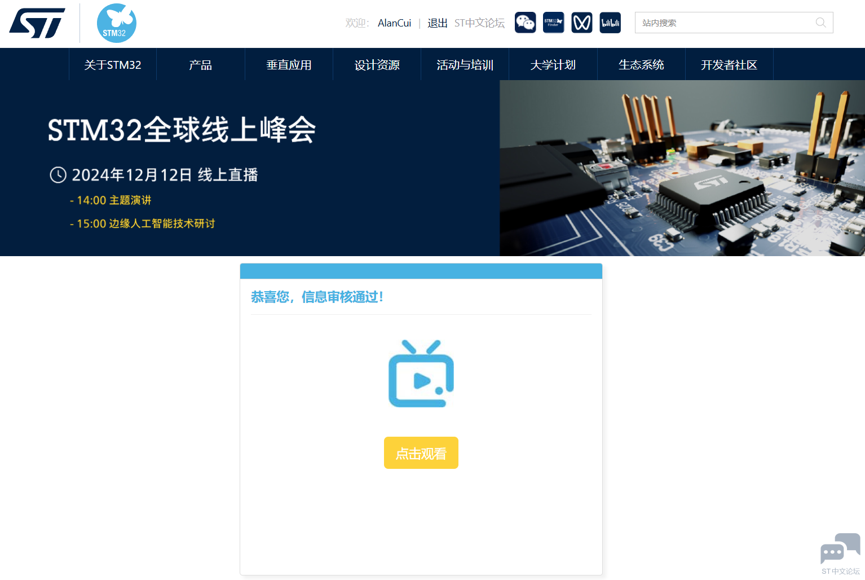Screen dimensions: 865x580
Task: Open the 生态系统 menu
Action: pyautogui.click(x=641, y=65)
